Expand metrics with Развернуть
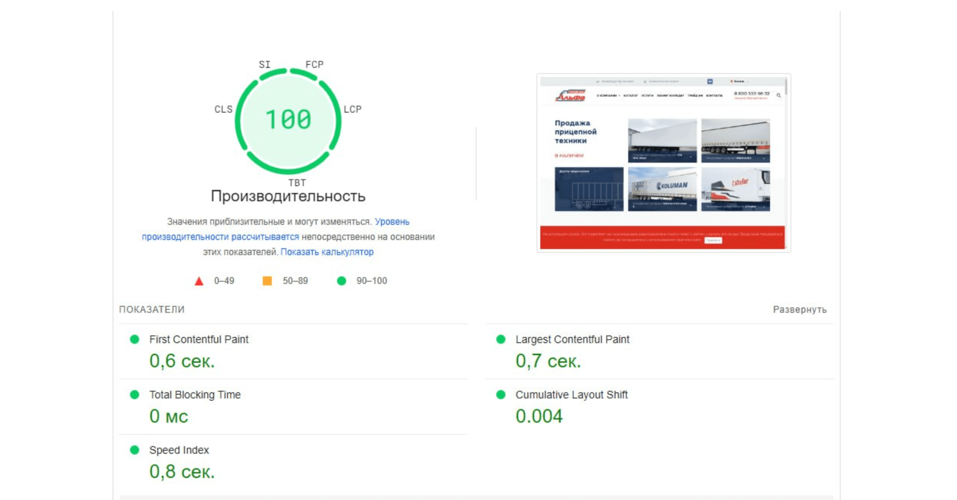The image size is (957, 500). [799, 310]
